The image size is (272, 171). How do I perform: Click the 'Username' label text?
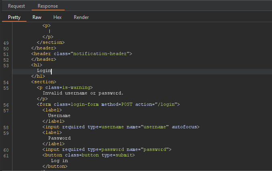59,115
